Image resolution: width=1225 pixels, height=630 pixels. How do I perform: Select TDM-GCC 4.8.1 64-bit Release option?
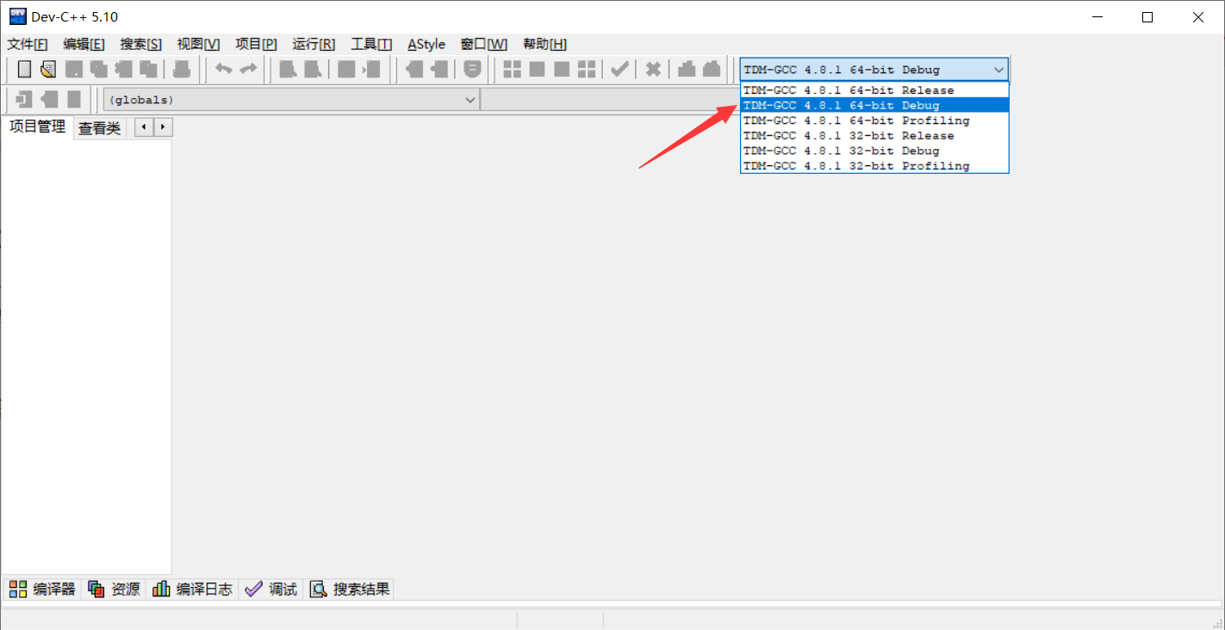pos(874,90)
